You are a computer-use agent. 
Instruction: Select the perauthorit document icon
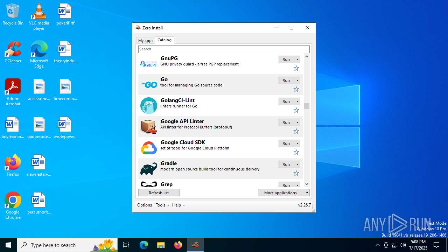(39, 204)
